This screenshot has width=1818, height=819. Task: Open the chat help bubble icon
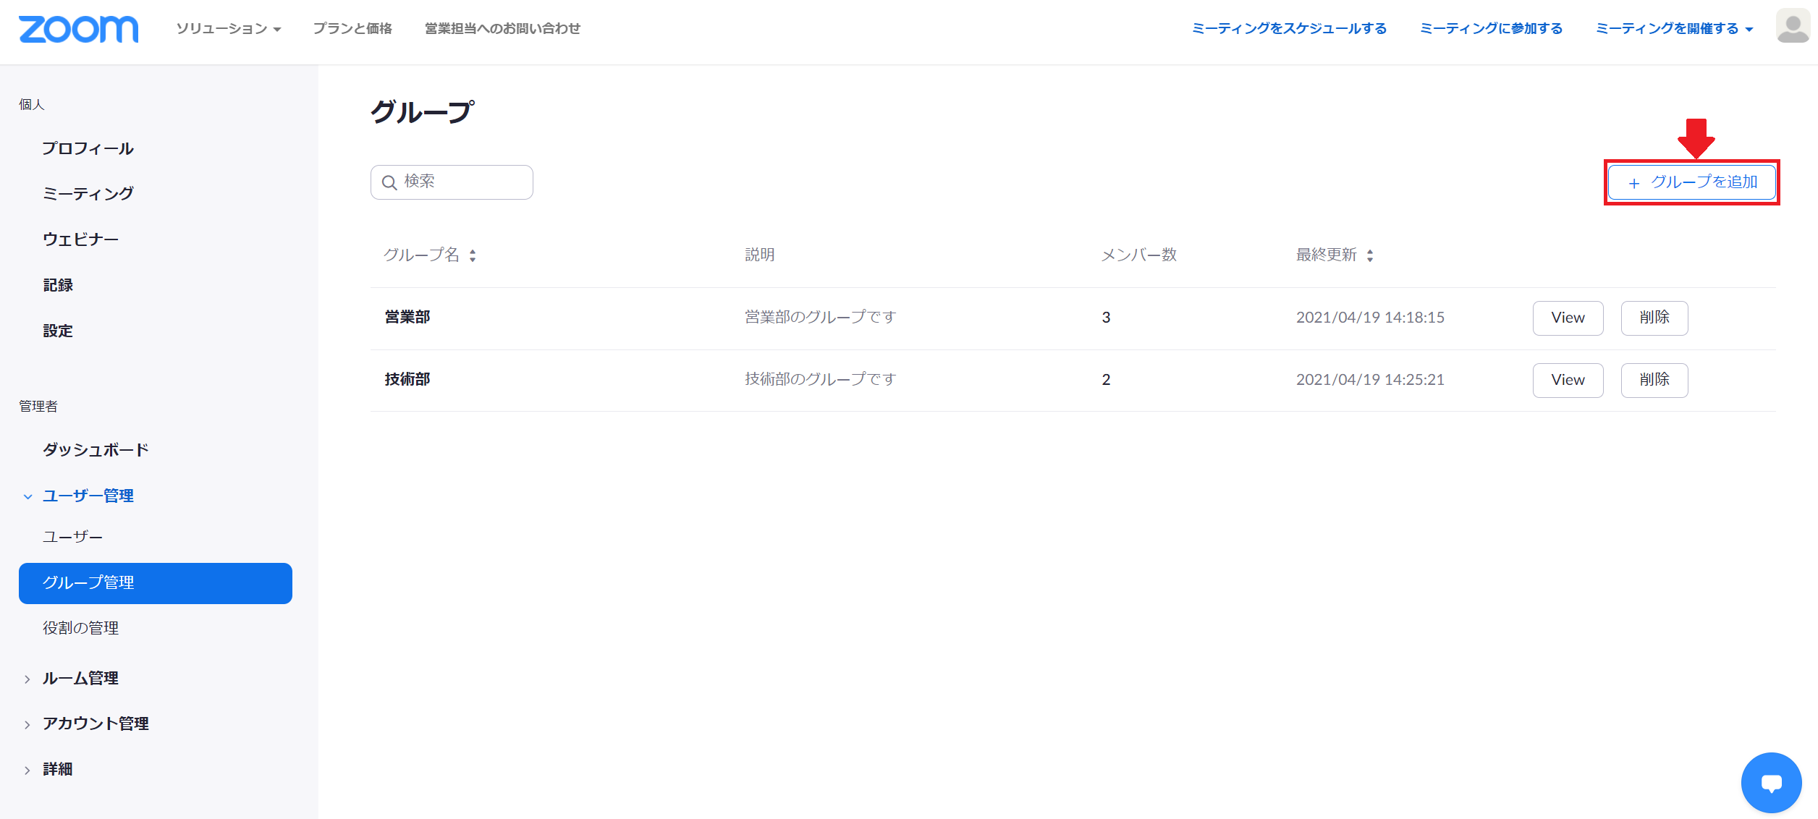(1771, 783)
